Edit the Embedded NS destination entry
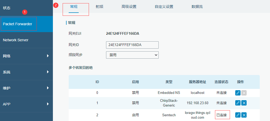Screen dimensions: 270x121 click(x=238, y=93)
